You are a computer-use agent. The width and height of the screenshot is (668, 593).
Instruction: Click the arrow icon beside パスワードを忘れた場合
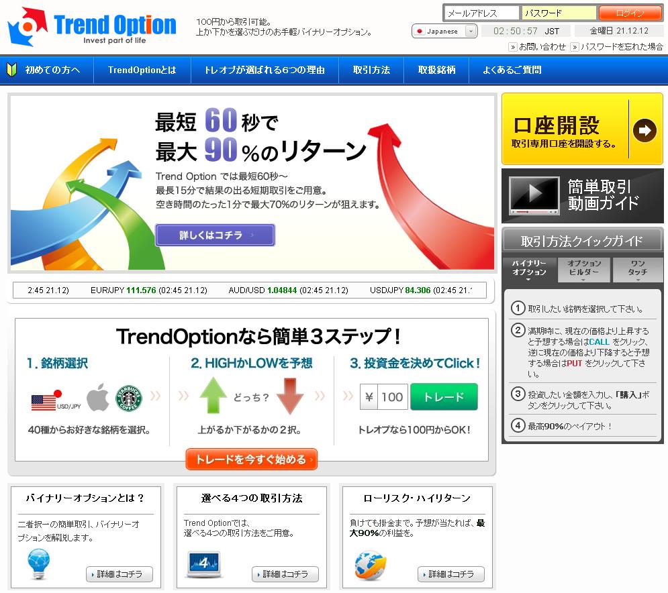pyautogui.click(x=575, y=47)
